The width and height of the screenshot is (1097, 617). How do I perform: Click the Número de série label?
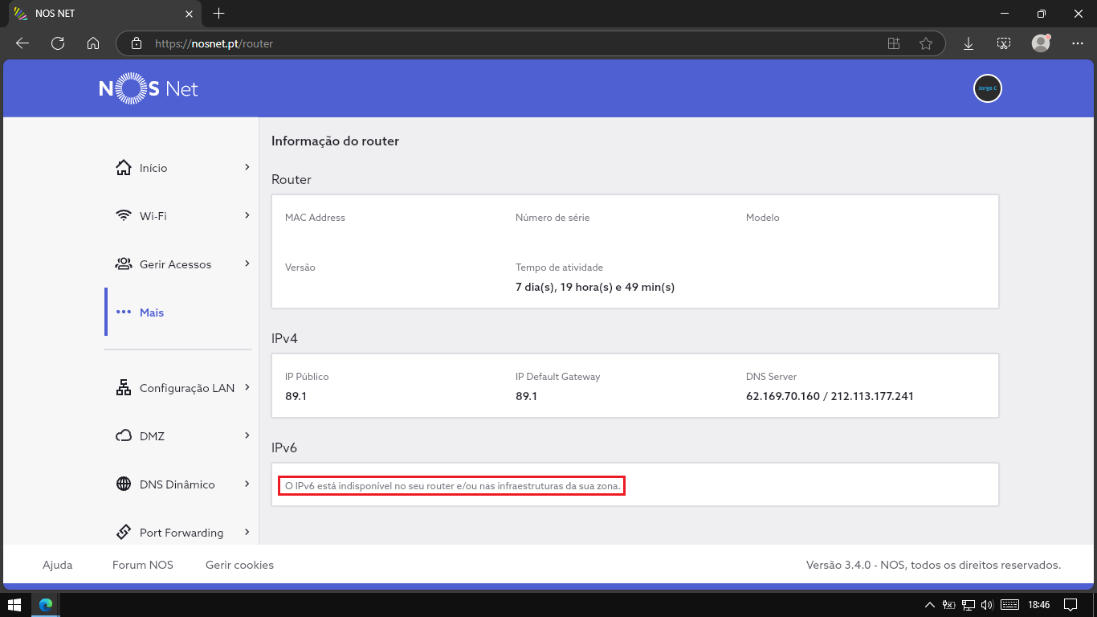pos(553,218)
